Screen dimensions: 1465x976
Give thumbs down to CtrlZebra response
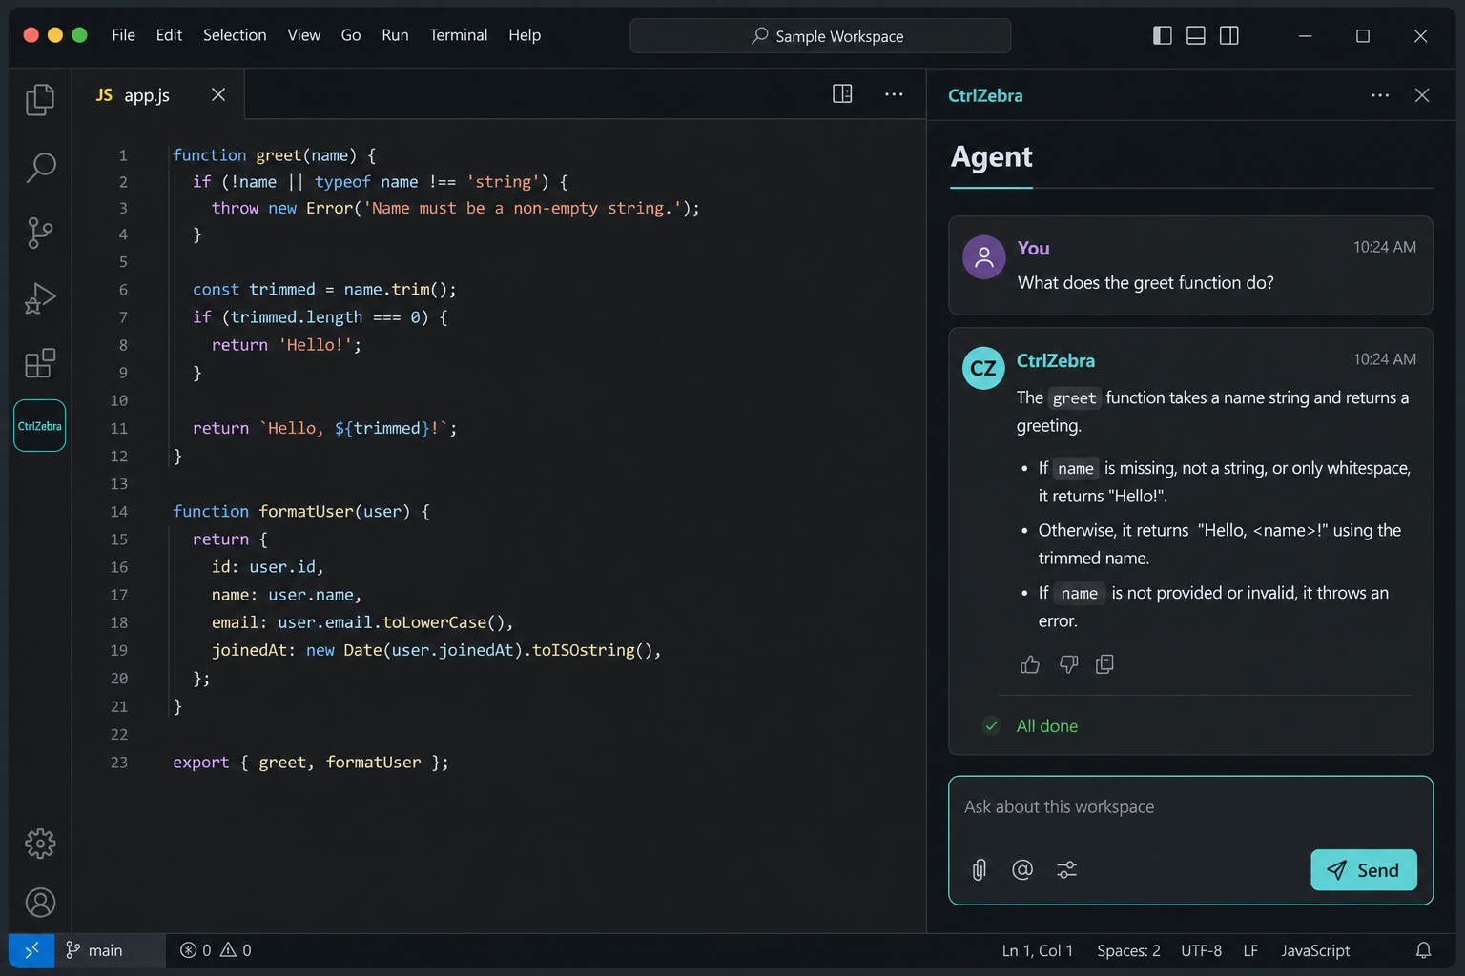[1068, 664]
